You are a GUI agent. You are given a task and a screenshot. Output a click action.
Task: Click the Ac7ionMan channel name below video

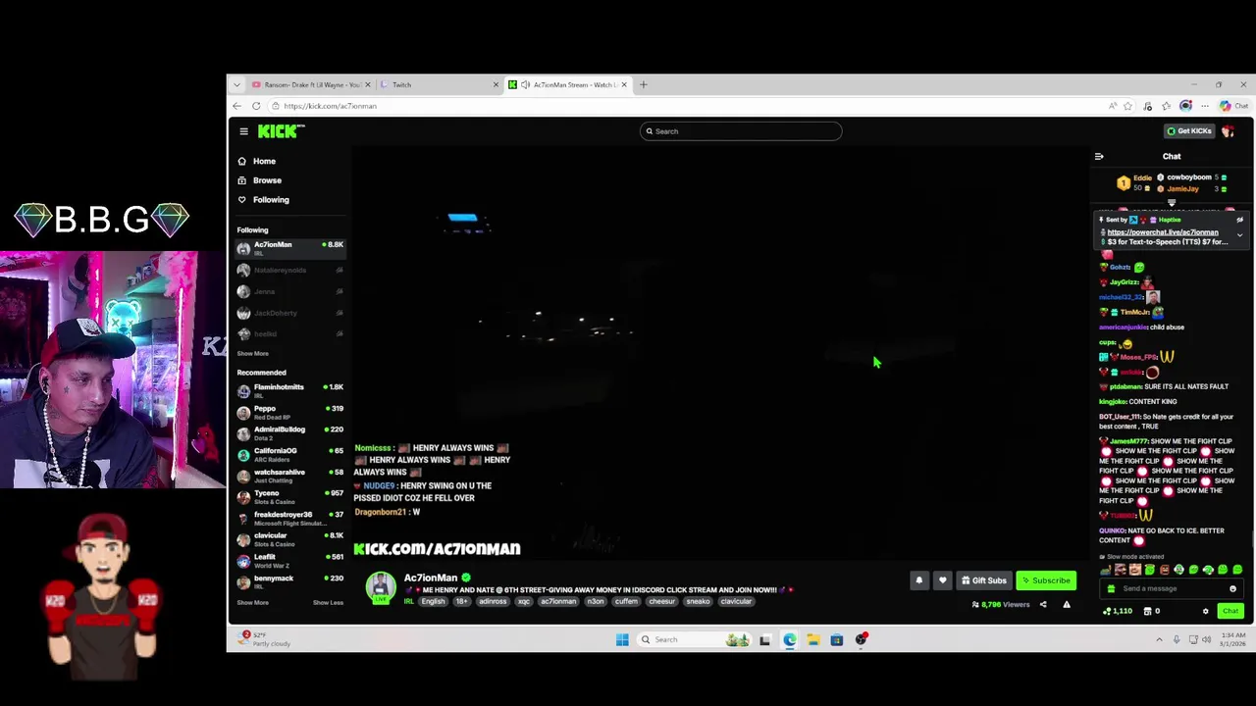click(x=431, y=578)
